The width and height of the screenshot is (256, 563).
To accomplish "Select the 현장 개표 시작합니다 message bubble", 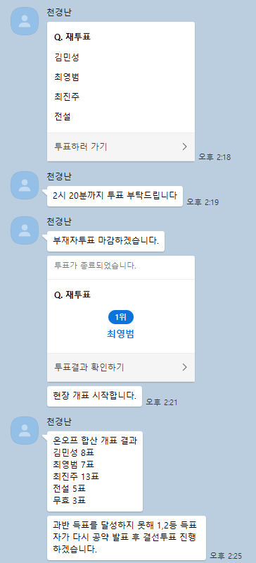I will click(x=94, y=397).
